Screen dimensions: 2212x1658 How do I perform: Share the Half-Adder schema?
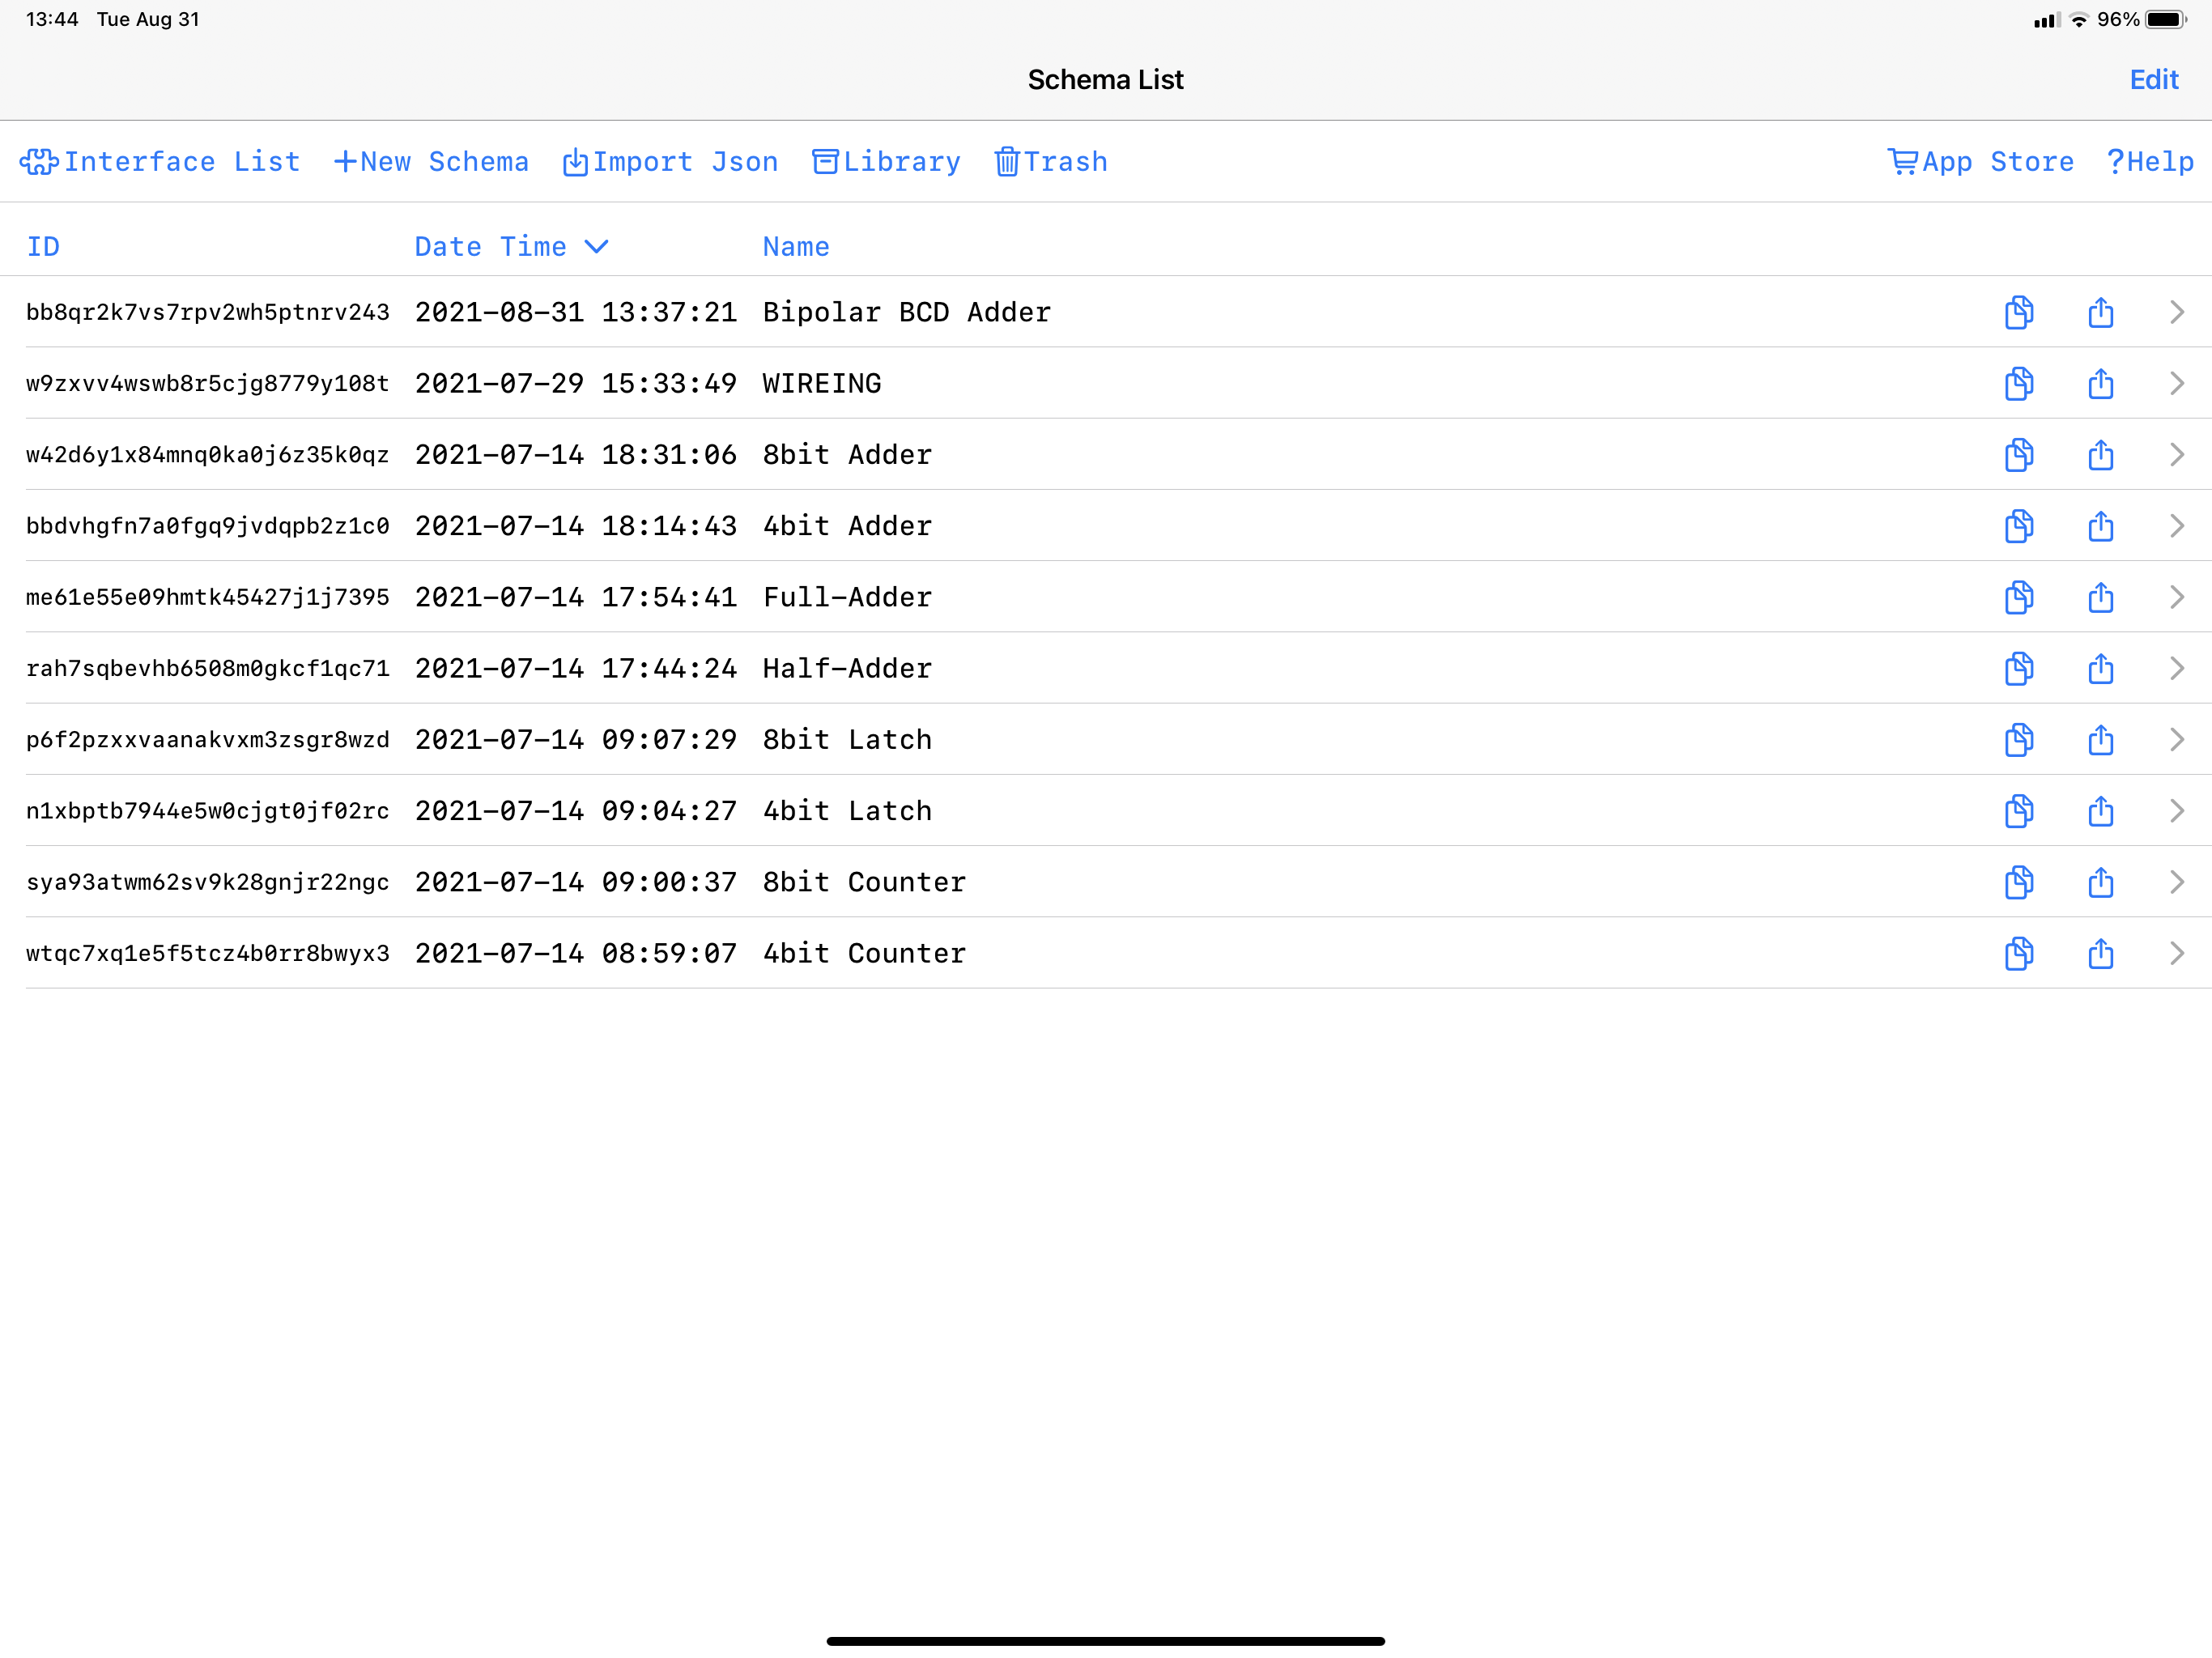[2100, 668]
